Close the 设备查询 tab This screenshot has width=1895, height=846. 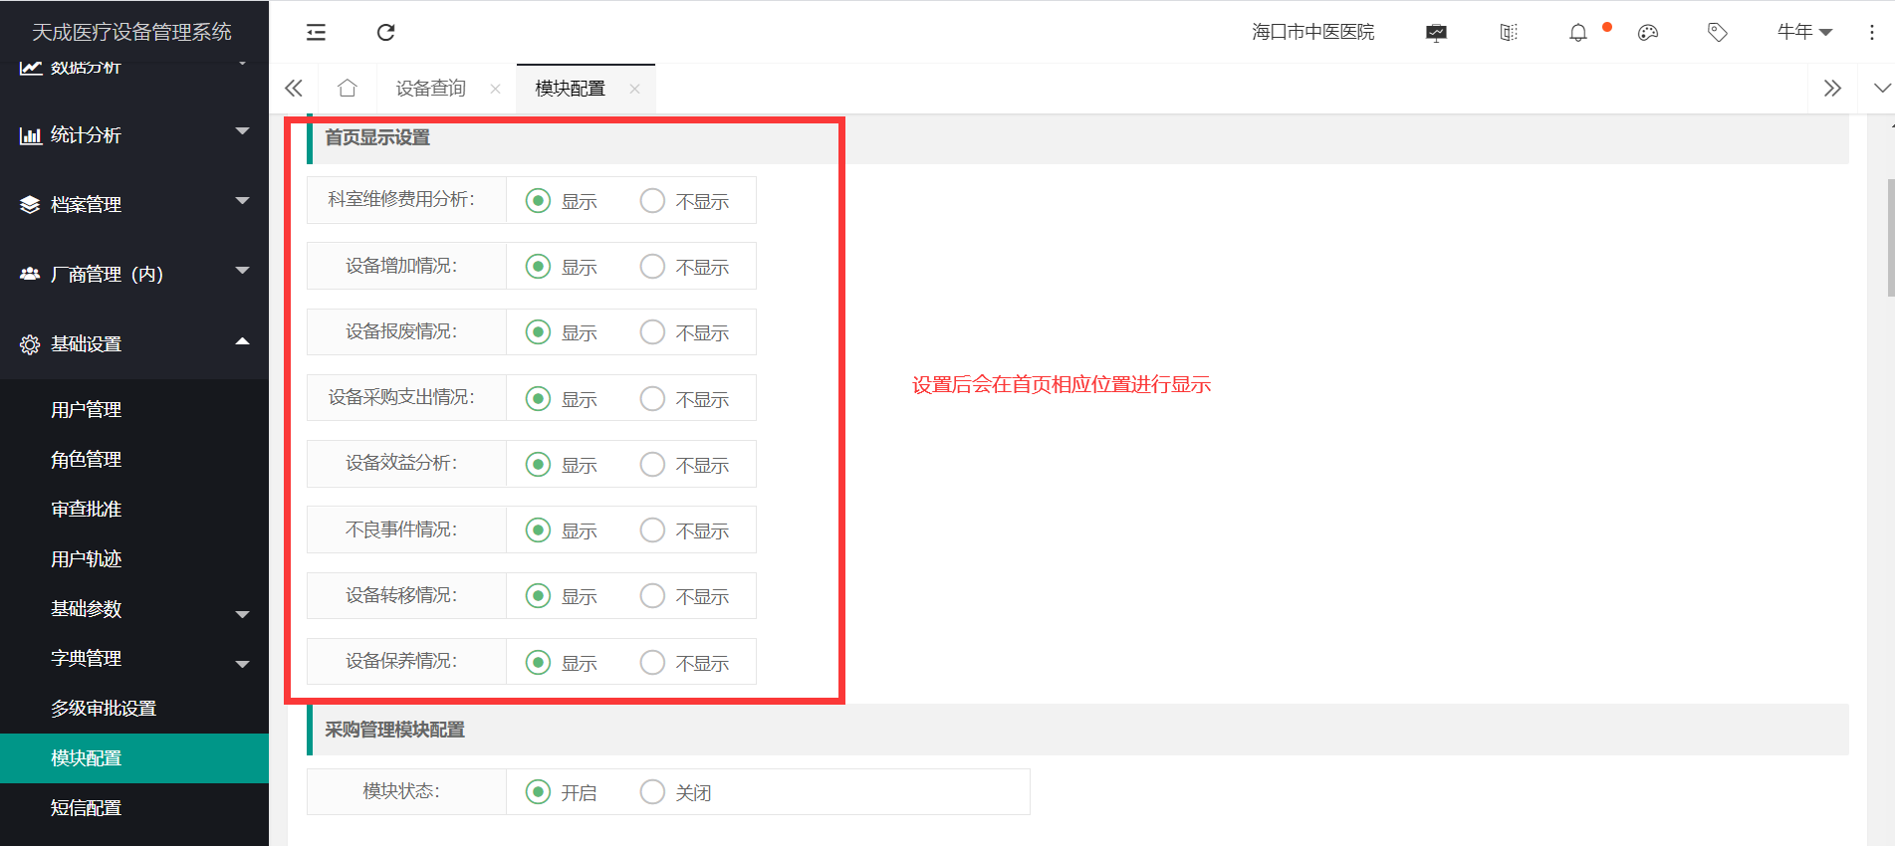pyautogui.click(x=495, y=89)
